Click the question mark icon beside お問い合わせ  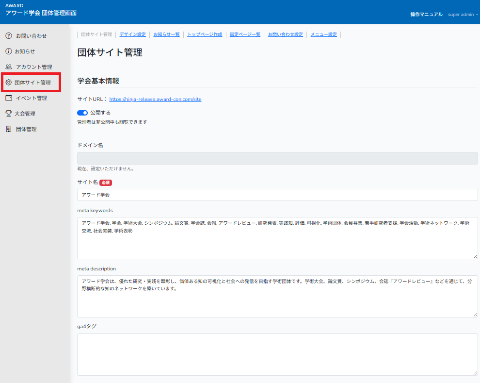point(9,36)
